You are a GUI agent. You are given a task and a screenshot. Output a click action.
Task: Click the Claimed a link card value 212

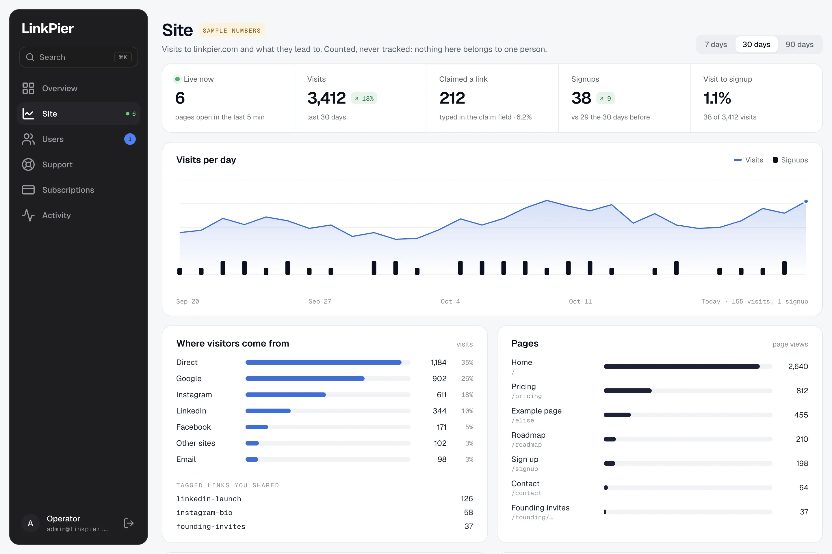pos(452,98)
